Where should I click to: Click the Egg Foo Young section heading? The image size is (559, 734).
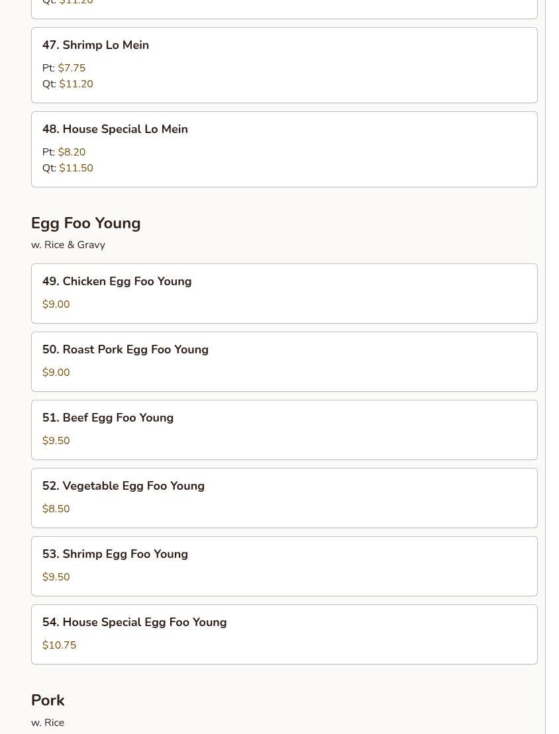[x=86, y=223]
